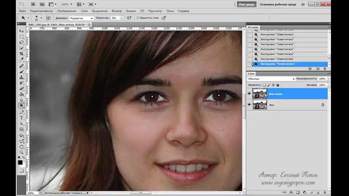Viewport: 349px width, 196px height.
Task: Switch to 'Моя среда' workspace
Action: (x=246, y=4)
